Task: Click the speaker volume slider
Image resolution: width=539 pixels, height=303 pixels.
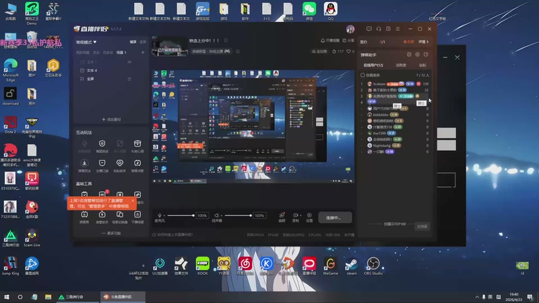Action: pyautogui.click(x=238, y=215)
